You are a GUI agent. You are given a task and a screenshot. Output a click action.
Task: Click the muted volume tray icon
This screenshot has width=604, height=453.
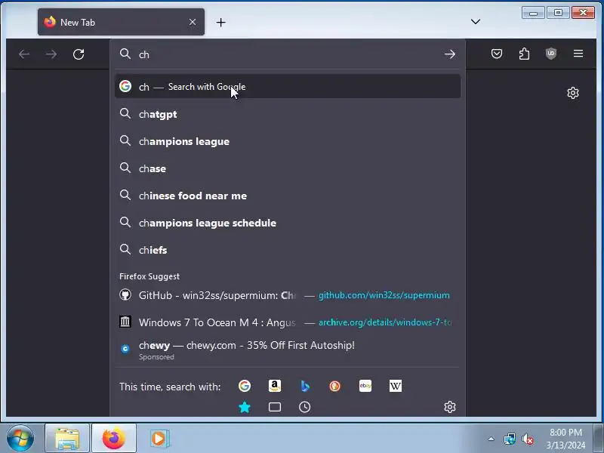click(527, 439)
